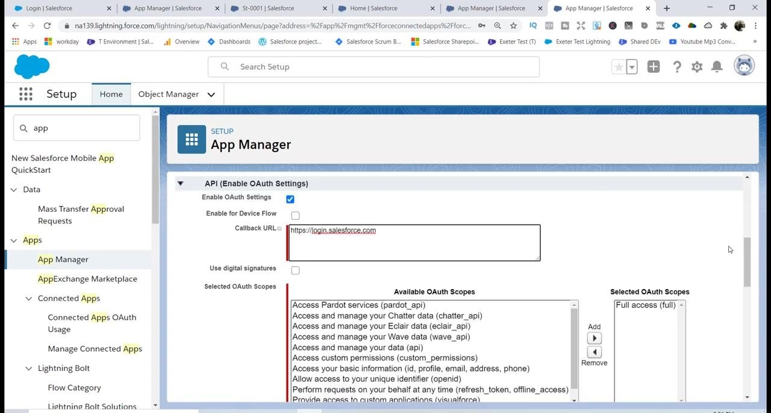Screen dimensions: 771x413
Task: Collapse the Connected Apps tree node
Action: coord(29,299)
